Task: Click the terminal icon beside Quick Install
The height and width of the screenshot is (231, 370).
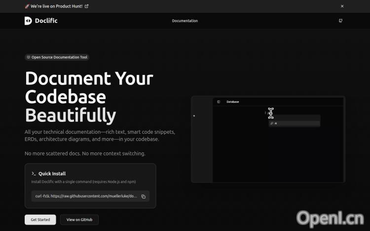Action: click(x=34, y=174)
